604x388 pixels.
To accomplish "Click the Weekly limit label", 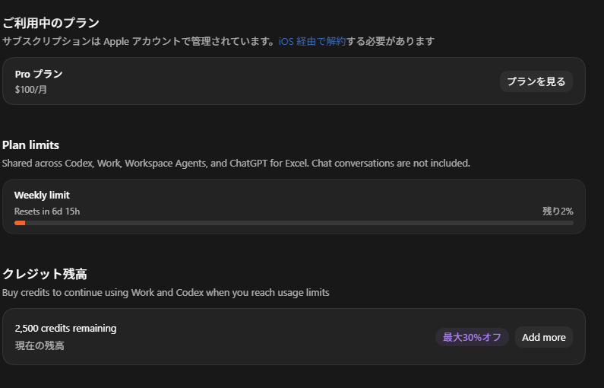I will click(x=42, y=196).
